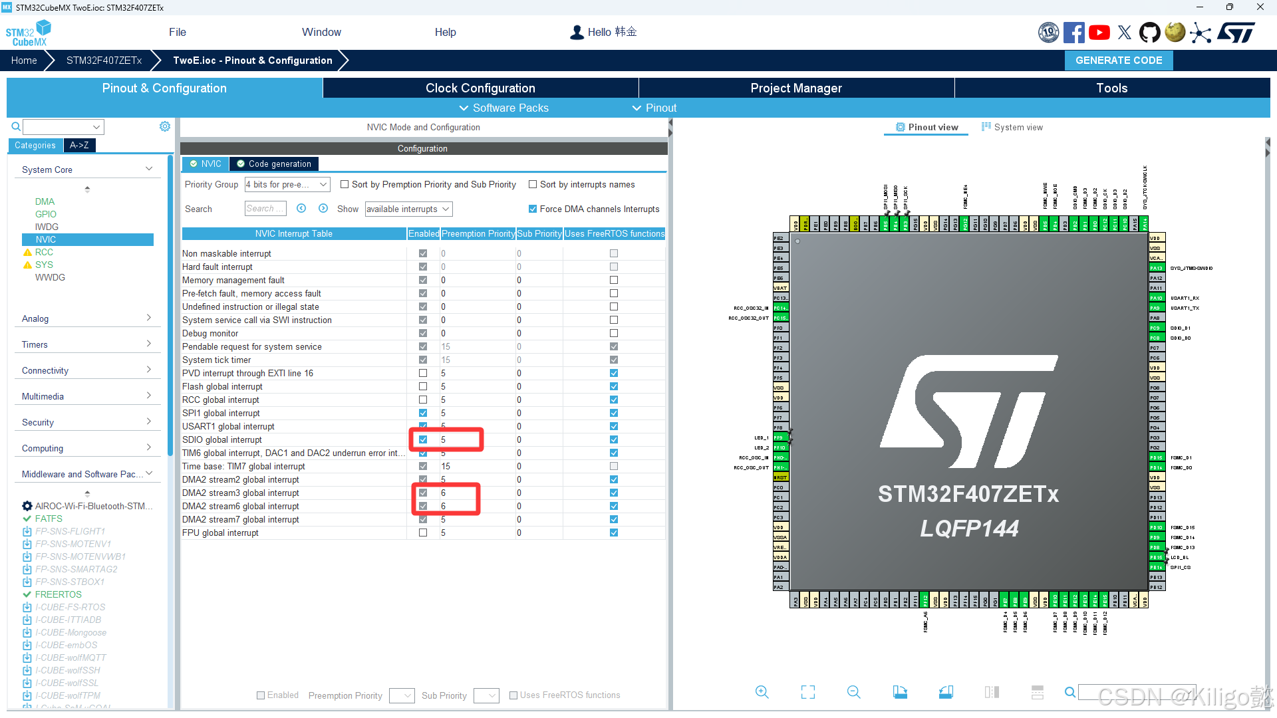The height and width of the screenshot is (718, 1277).
Task: Switch to System view
Action: tap(1012, 127)
